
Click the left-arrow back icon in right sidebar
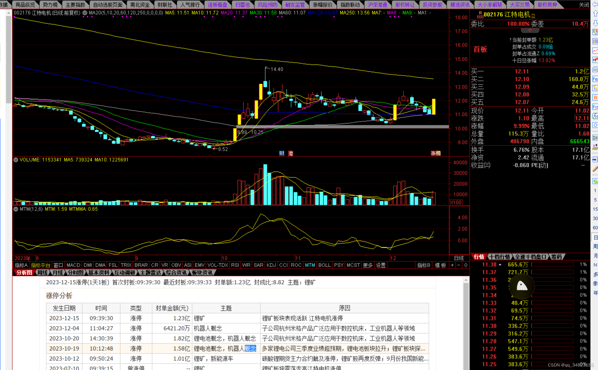coord(595,4)
